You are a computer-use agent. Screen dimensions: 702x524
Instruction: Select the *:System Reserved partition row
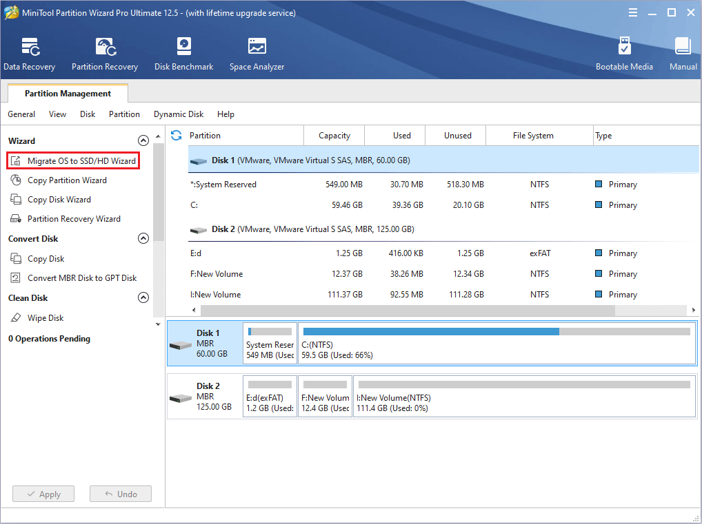(x=443, y=185)
